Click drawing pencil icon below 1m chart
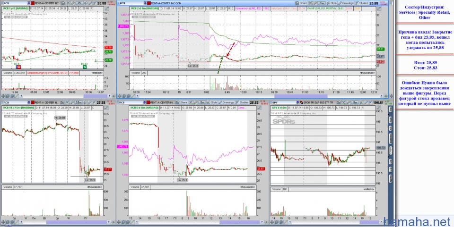454x227 pixels. 133,96
